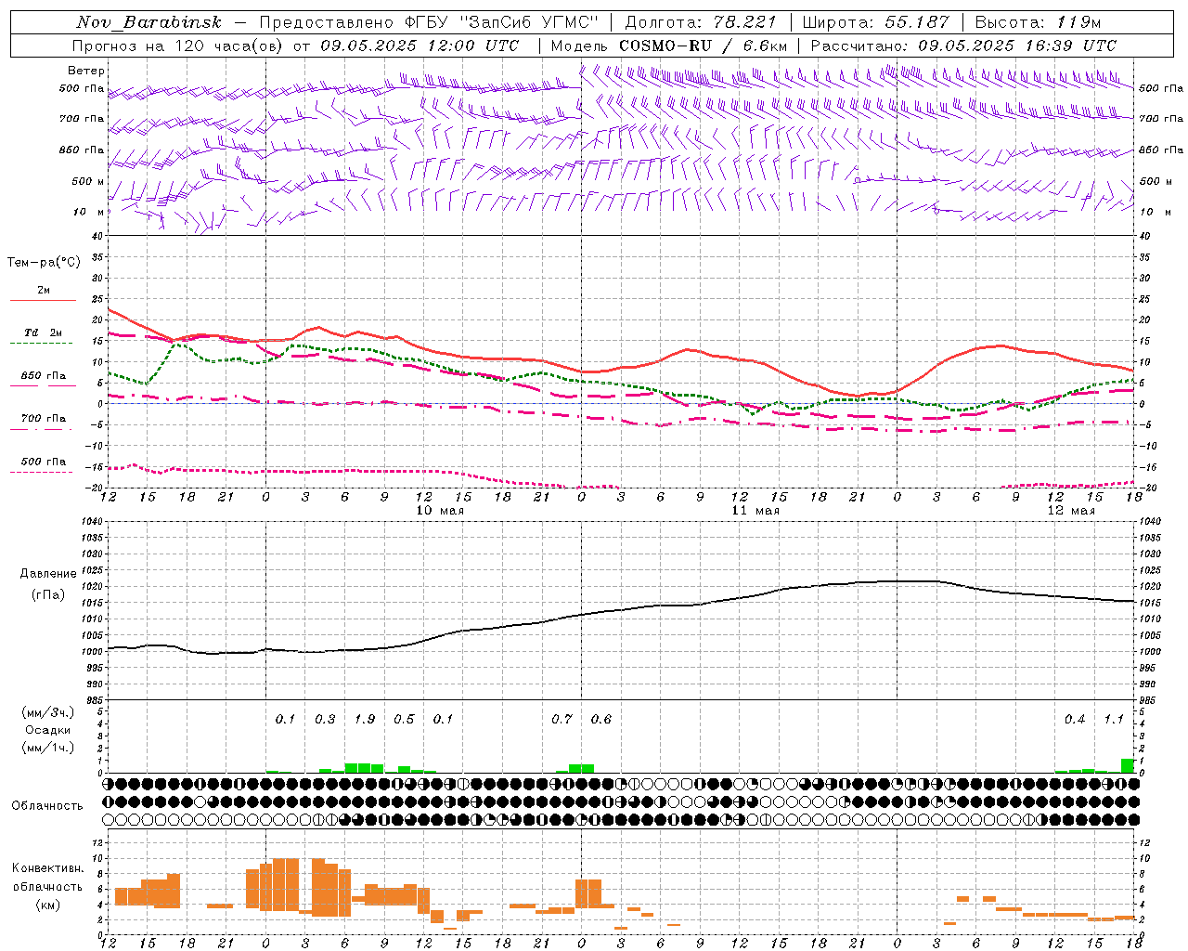This screenshot has width=1188, height=951.
Task: Click the 10 мая date label
Action: (440, 511)
